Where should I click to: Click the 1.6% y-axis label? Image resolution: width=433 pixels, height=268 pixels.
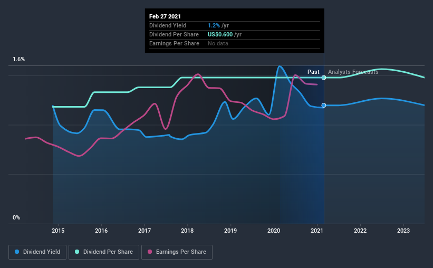pyautogui.click(x=19, y=60)
